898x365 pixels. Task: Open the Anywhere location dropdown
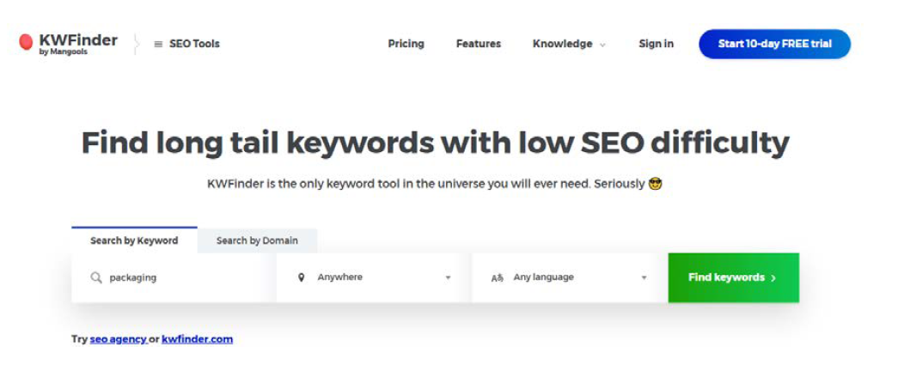[x=374, y=277]
